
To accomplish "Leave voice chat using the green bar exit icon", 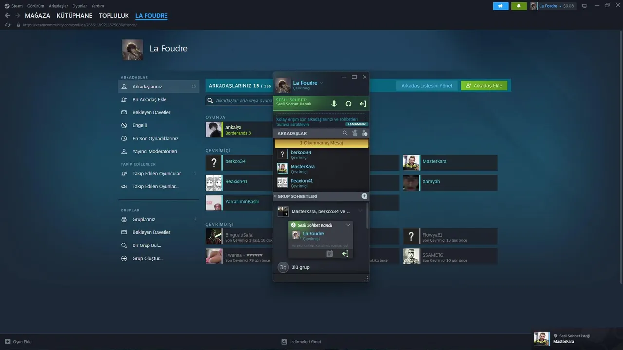I will coord(363,104).
